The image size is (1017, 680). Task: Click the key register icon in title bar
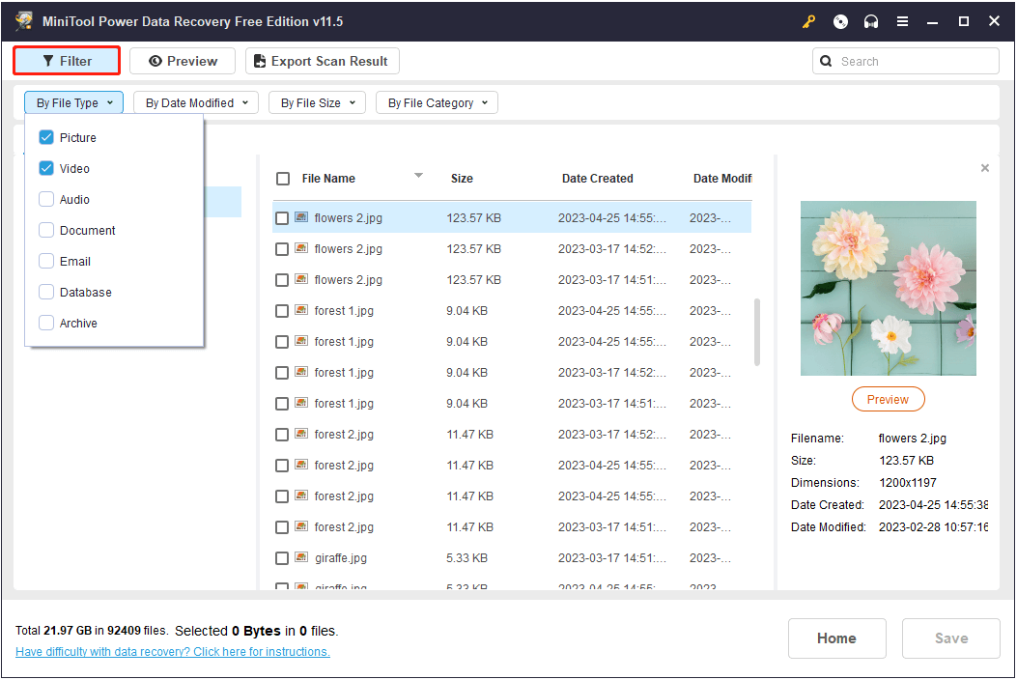(x=808, y=21)
